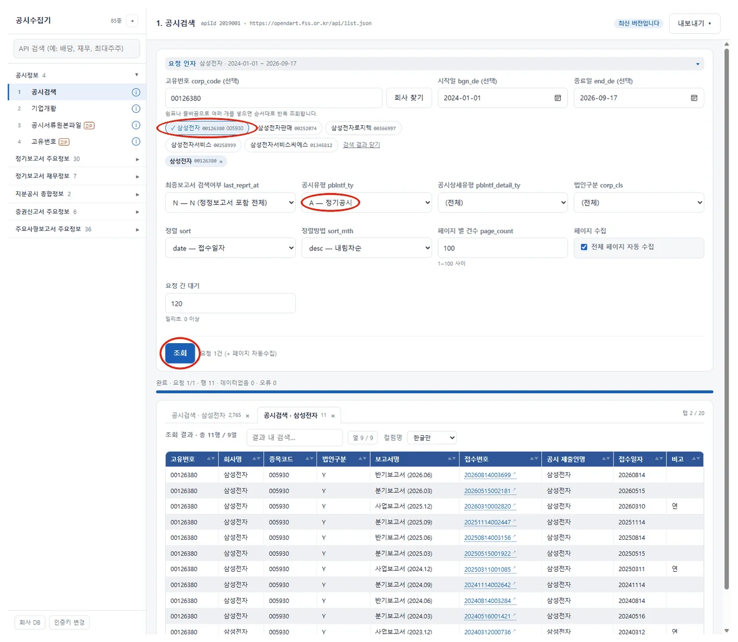Click the 조회 button
This screenshot has width=738, height=642.
pyautogui.click(x=180, y=353)
